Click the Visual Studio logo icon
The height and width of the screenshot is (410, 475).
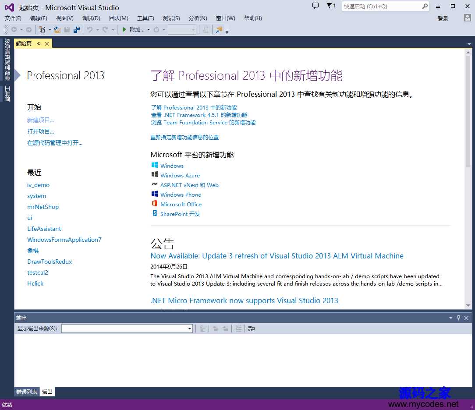point(10,7)
